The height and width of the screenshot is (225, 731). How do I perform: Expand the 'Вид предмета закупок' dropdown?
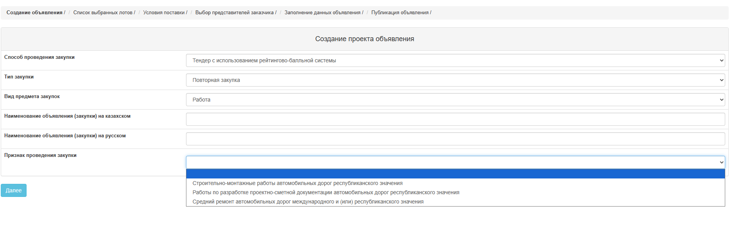tap(455, 100)
